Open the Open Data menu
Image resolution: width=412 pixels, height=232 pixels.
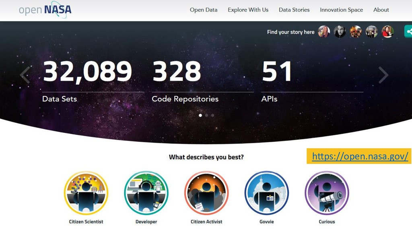click(x=204, y=10)
